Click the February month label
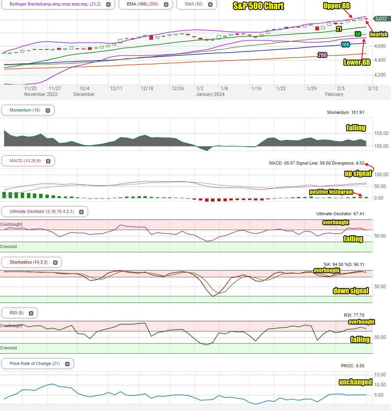Screen dimensions: 391x411 pyautogui.click(x=334, y=94)
